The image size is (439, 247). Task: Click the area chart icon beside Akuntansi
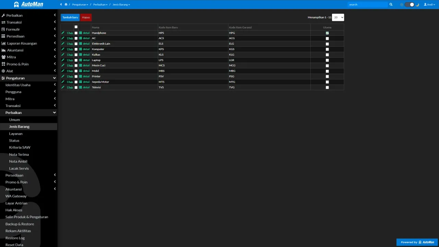click(x=4, y=50)
